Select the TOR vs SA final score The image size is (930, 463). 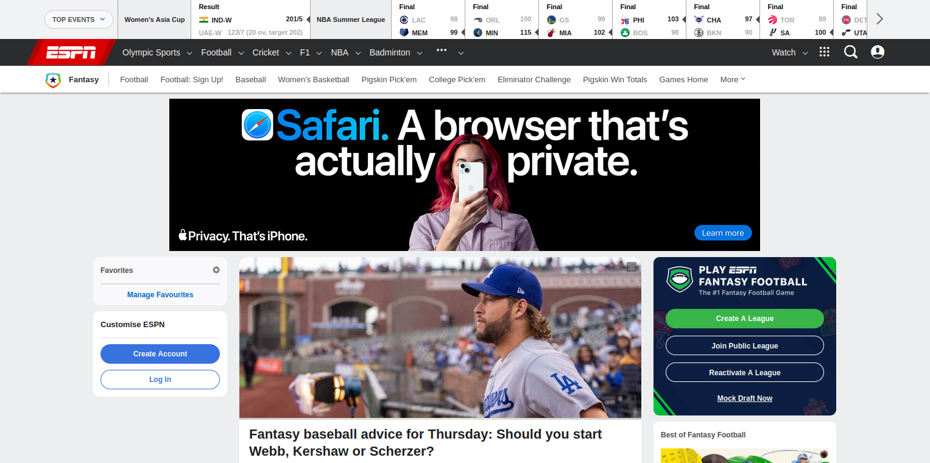point(797,19)
